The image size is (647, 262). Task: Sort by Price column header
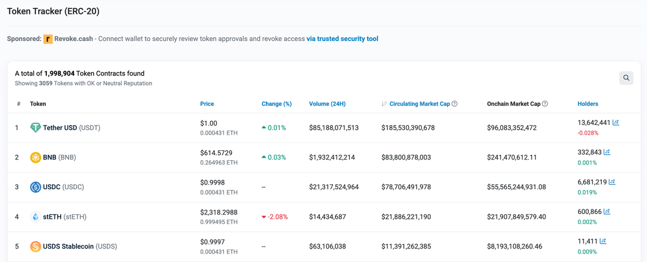[x=207, y=104]
